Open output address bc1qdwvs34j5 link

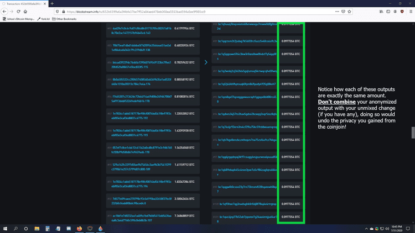point(247,114)
